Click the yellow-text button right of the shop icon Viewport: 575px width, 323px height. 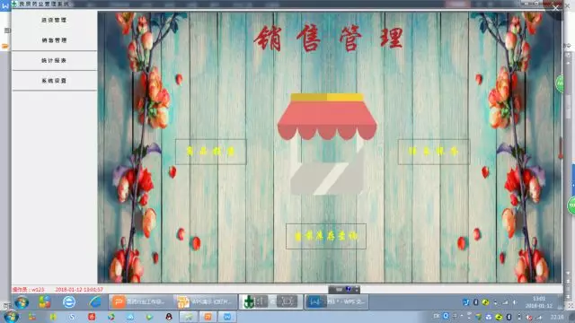click(433, 152)
